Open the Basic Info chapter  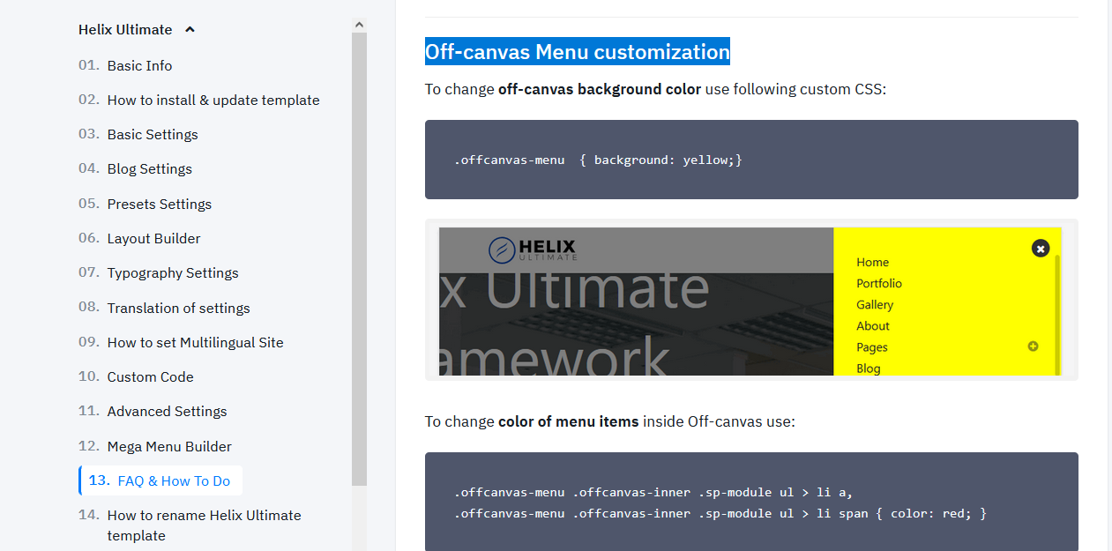[139, 66]
